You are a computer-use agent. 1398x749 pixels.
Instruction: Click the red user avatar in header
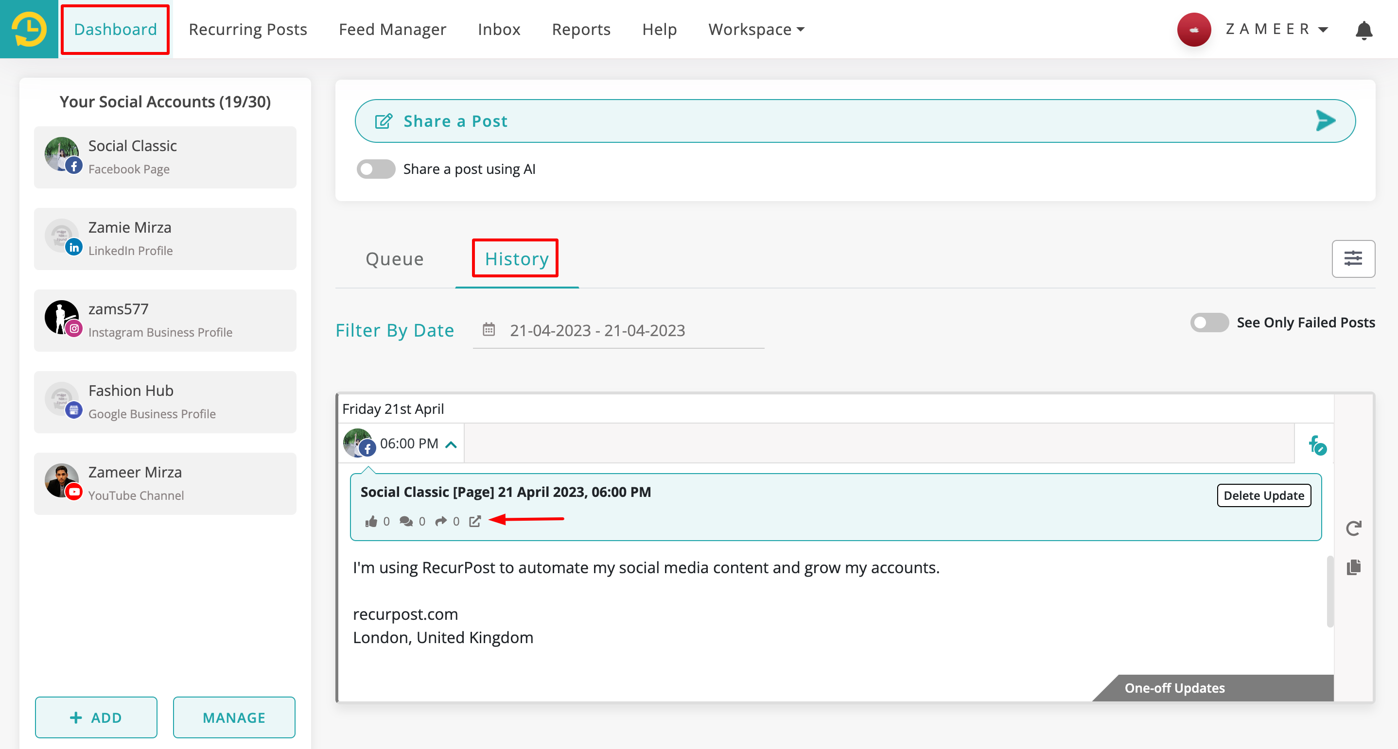(x=1193, y=29)
